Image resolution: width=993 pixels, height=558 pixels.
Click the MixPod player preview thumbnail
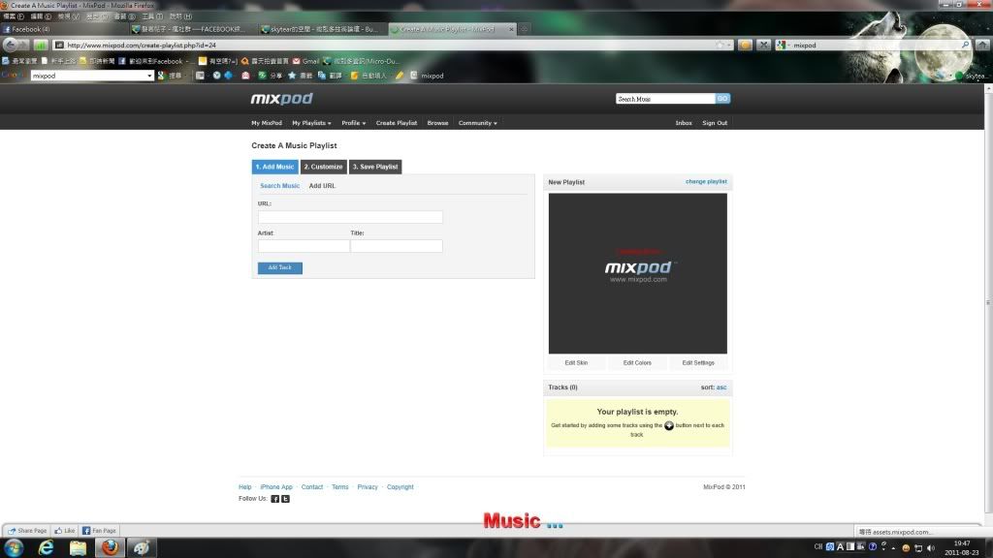point(638,273)
